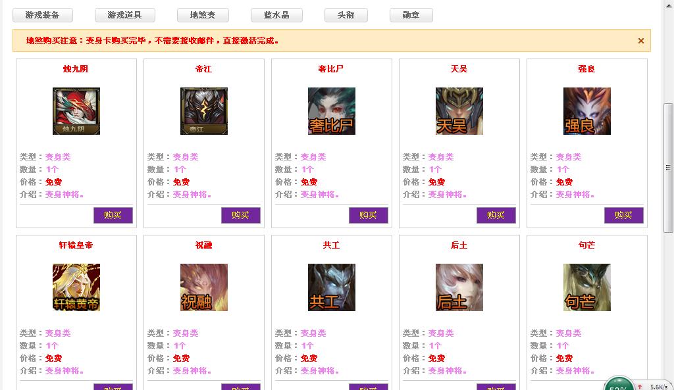The image size is (674, 390).
Task: Click the red upload speed arrow
Action: point(640,387)
